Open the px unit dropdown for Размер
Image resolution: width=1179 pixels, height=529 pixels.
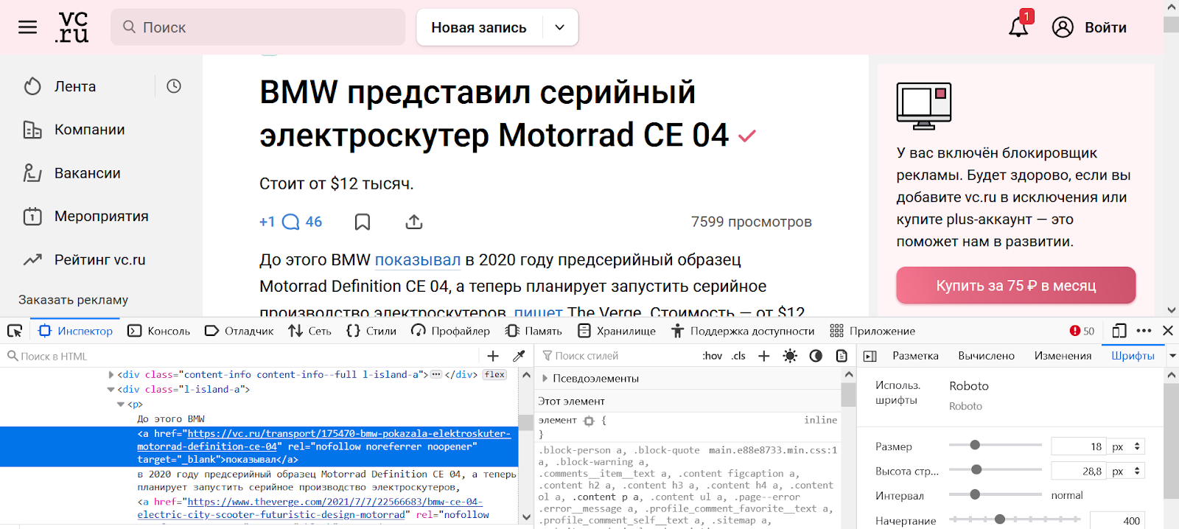pyautogui.click(x=1126, y=446)
